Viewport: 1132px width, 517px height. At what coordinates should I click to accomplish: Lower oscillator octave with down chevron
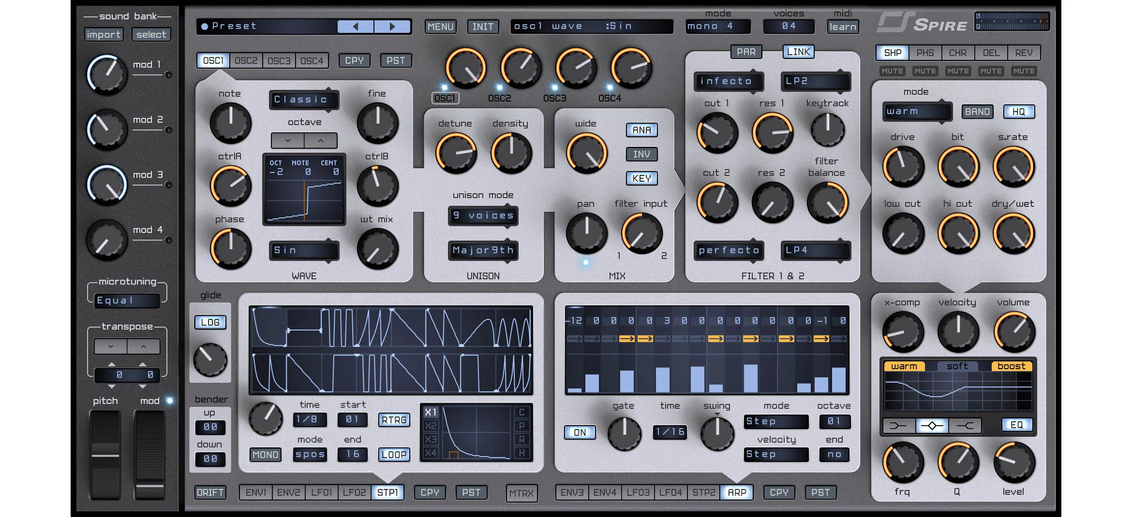pyautogui.click(x=288, y=141)
